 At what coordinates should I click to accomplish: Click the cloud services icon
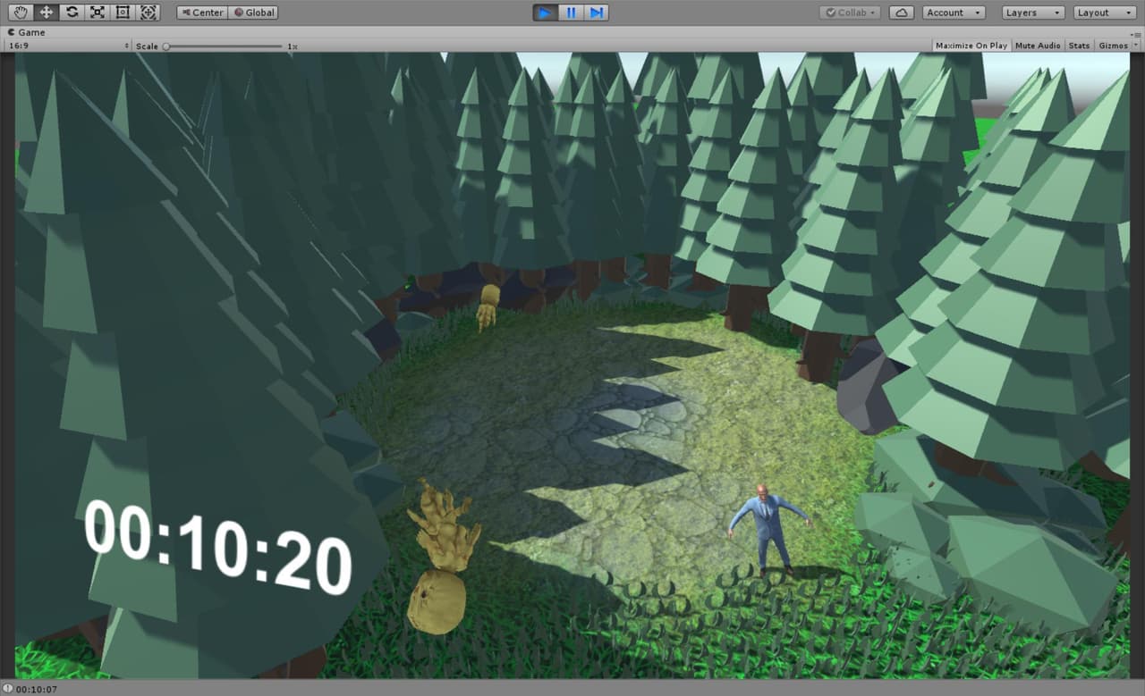tap(902, 13)
